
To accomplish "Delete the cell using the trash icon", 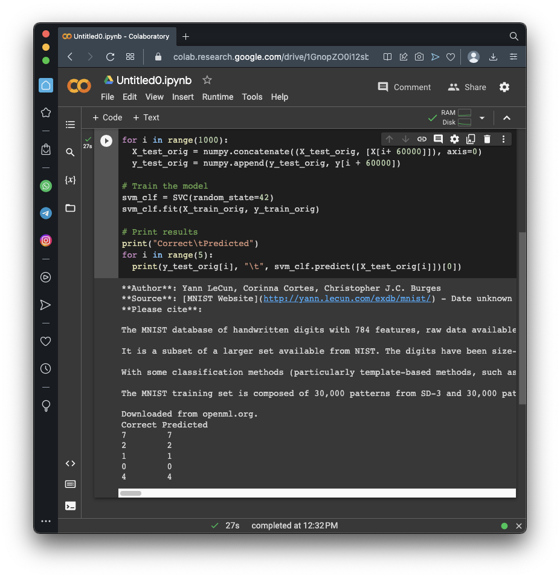I will pyautogui.click(x=487, y=139).
